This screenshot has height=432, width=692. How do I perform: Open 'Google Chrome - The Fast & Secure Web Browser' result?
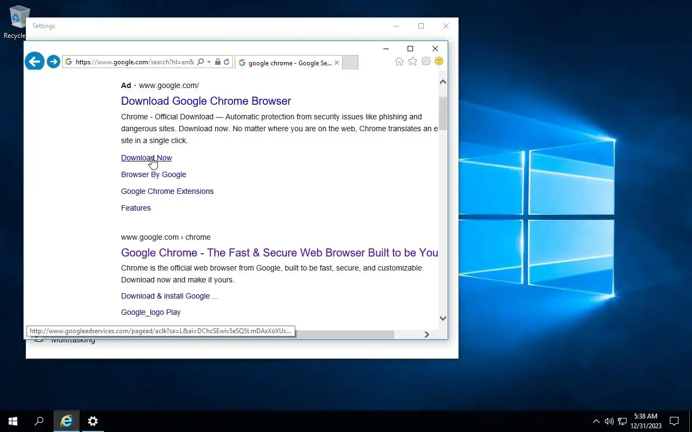pyautogui.click(x=280, y=253)
